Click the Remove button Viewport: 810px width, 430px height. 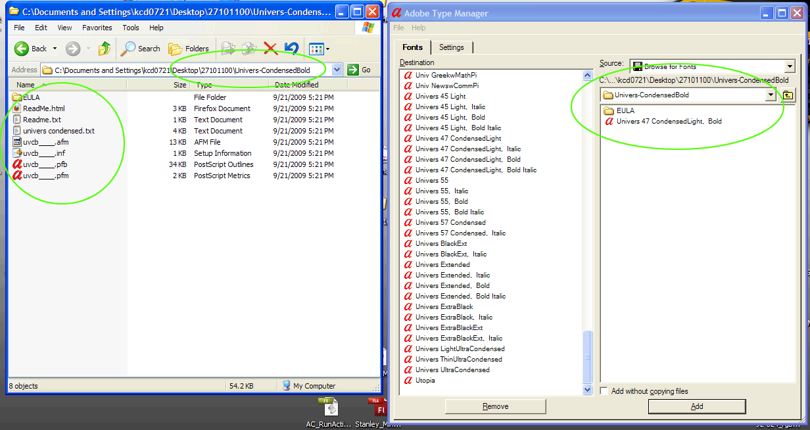point(495,406)
